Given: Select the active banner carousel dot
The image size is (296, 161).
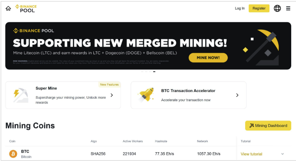Looking at the screenshot, I should click(x=154, y=72).
